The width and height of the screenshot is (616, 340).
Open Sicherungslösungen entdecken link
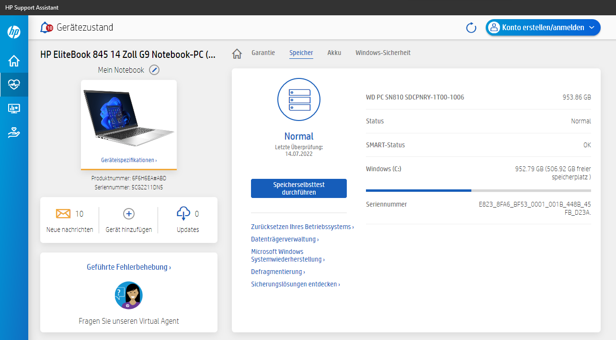point(296,284)
